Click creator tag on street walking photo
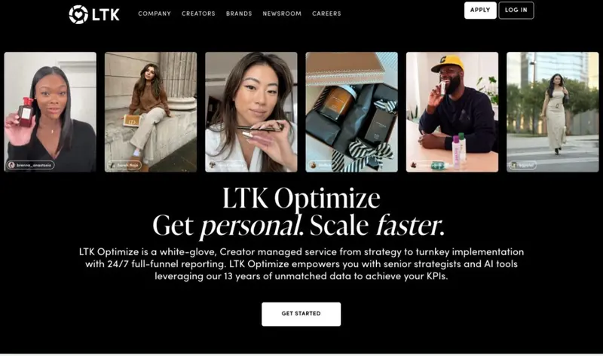The width and height of the screenshot is (603, 356). coord(522,165)
